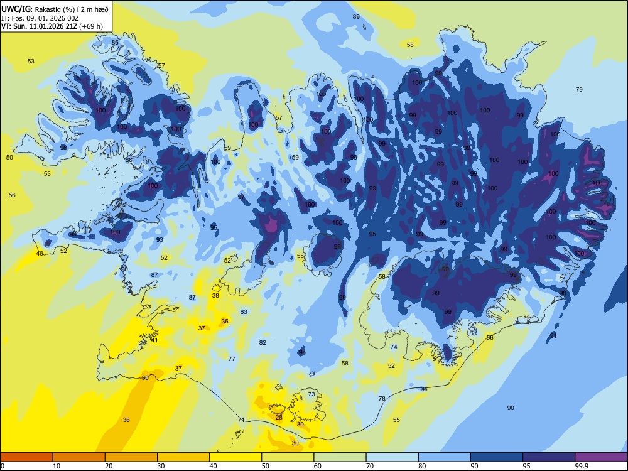Click the map value '77' in the southwest
628x471 pixels.
pyautogui.click(x=232, y=359)
